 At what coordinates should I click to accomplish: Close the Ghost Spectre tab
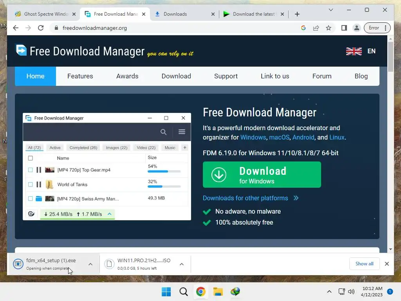pos(74,14)
